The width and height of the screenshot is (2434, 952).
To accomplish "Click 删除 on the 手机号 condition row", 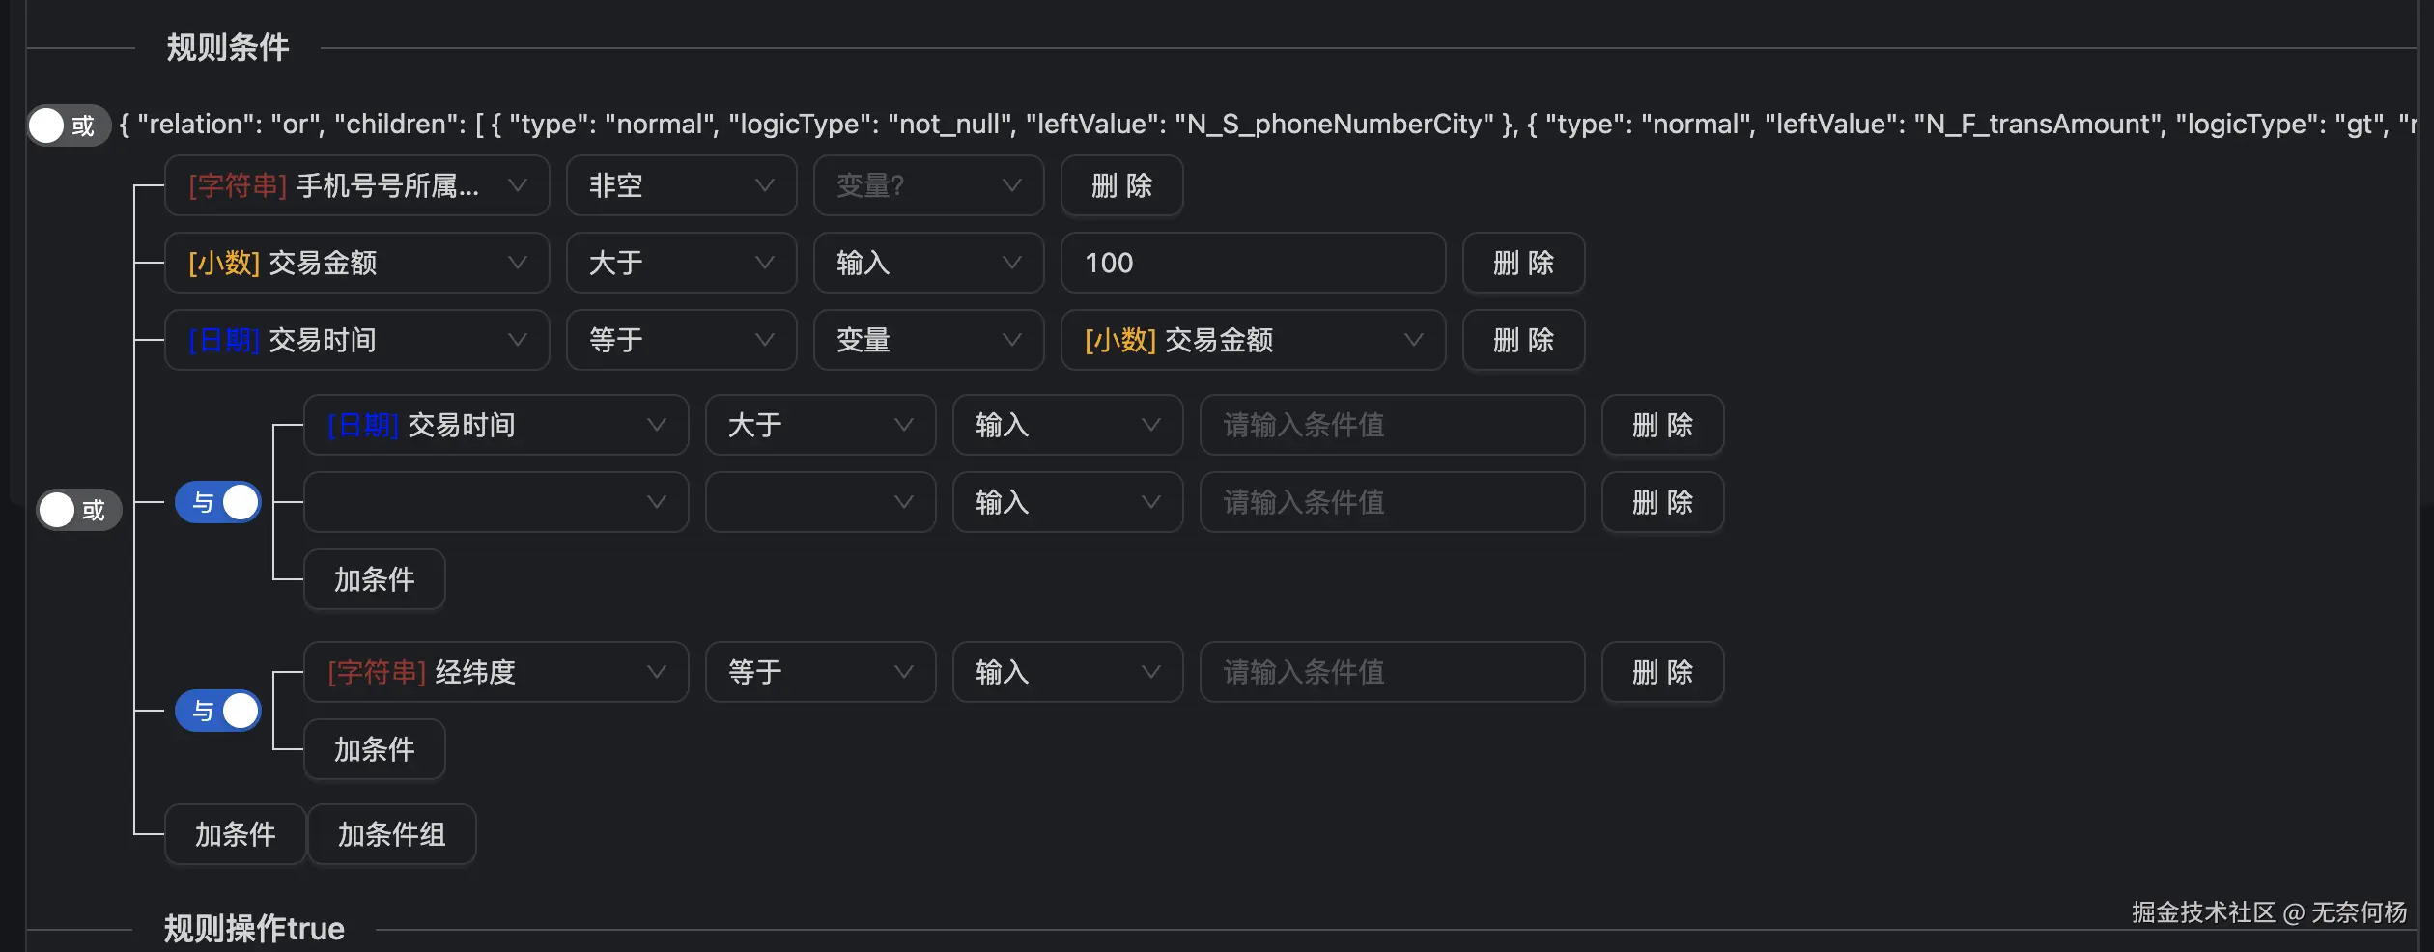I will pos(1121,185).
